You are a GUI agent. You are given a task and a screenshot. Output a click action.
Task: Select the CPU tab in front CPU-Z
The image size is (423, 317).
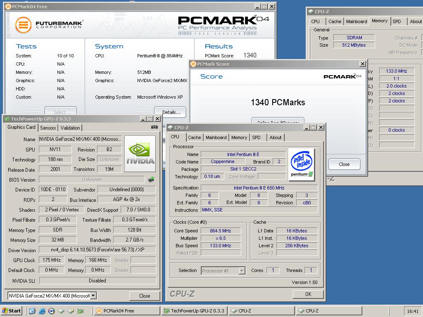click(x=175, y=137)
